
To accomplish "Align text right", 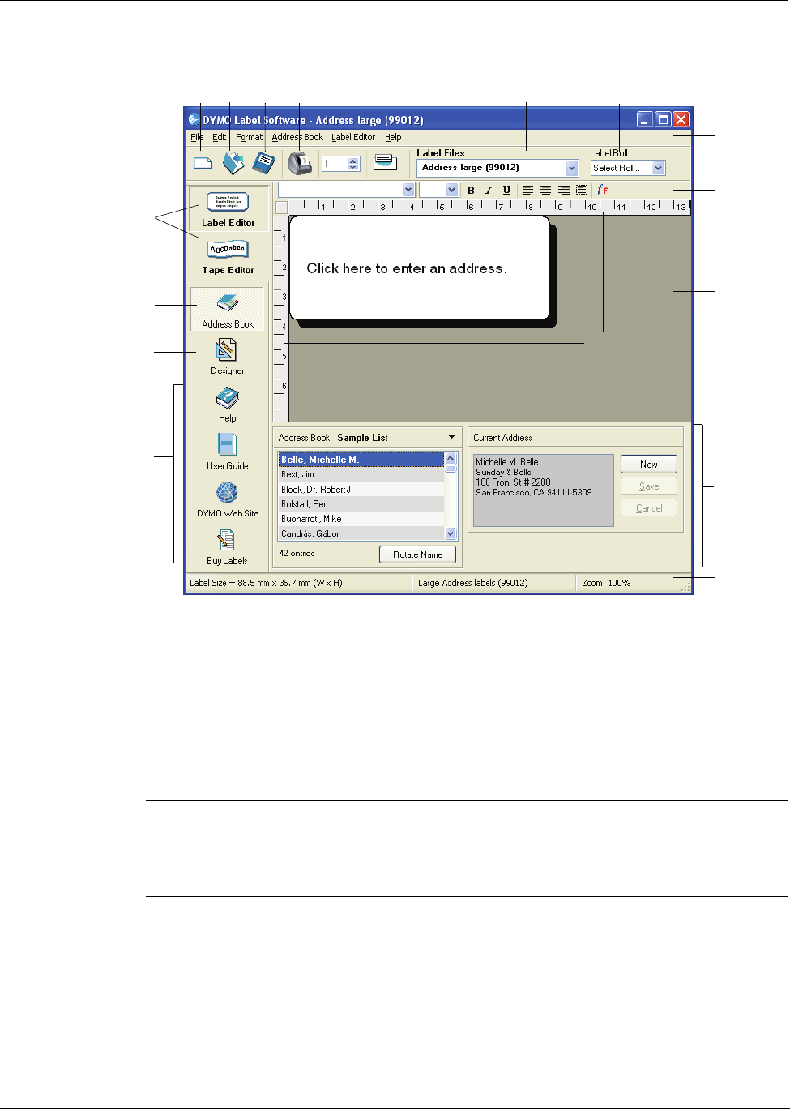I will (563, 191).
